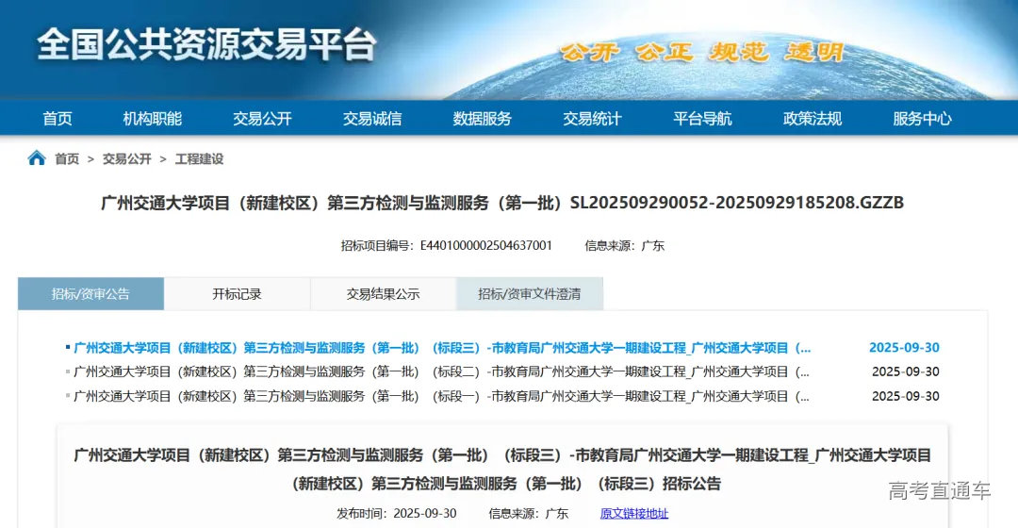The image size is (1018, 528).
Task: Click the home icon in the breadcrumb
Action: coord(37,158)
